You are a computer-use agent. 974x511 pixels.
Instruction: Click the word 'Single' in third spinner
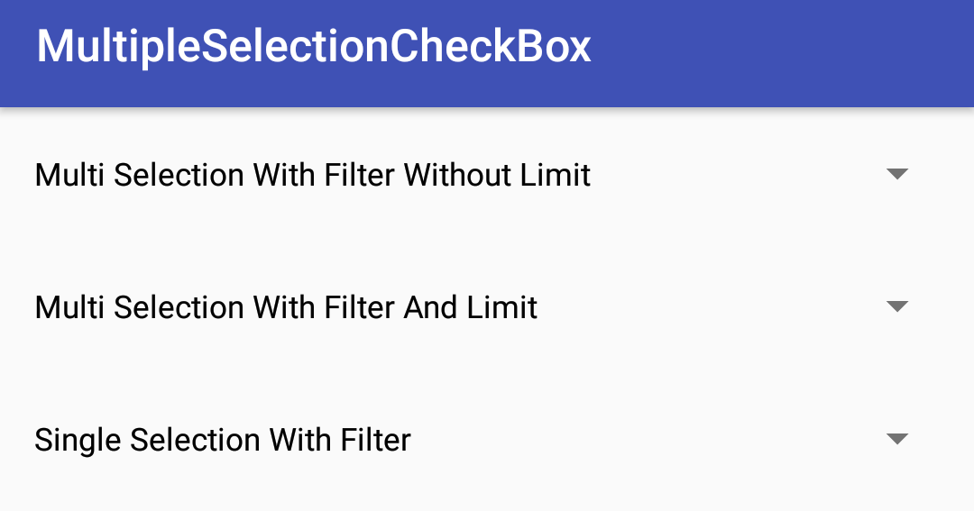(78, 440)
